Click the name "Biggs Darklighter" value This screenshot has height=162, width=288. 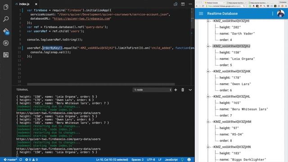click(248, 159)
